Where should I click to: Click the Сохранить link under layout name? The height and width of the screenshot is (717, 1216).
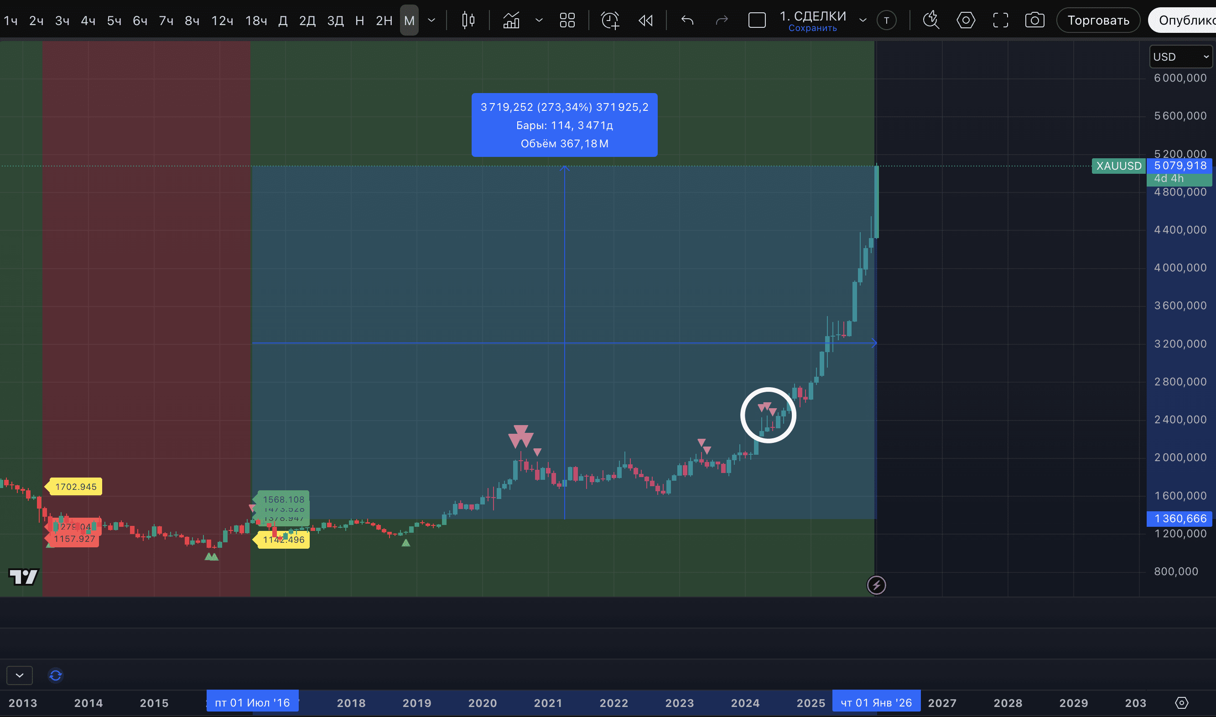pos(812,28)
